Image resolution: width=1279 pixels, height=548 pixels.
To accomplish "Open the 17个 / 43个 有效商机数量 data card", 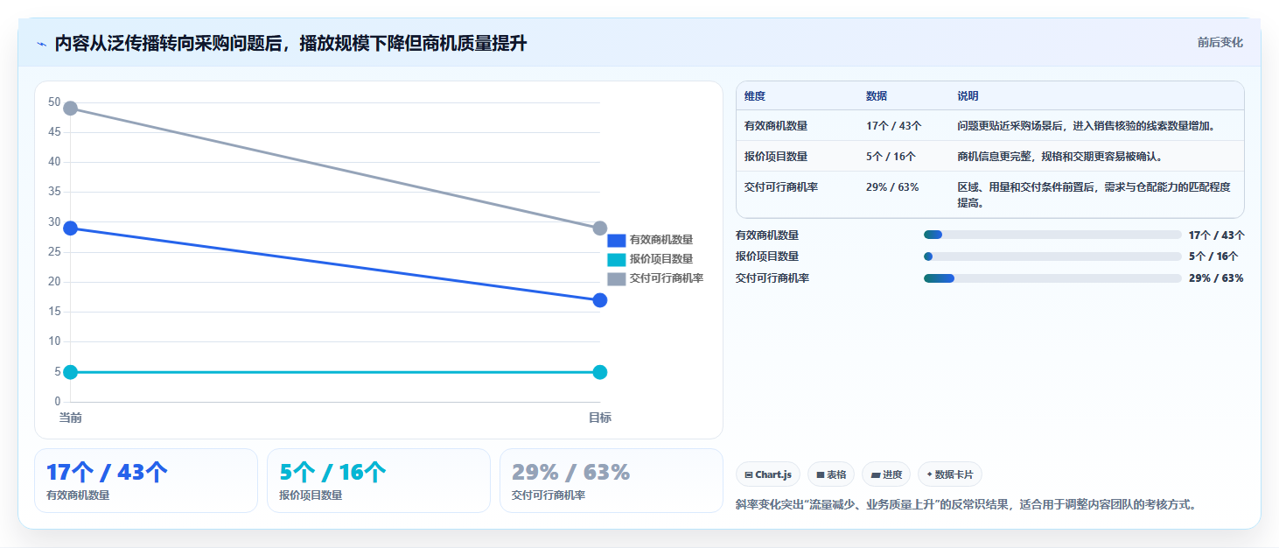I will 146,481.
